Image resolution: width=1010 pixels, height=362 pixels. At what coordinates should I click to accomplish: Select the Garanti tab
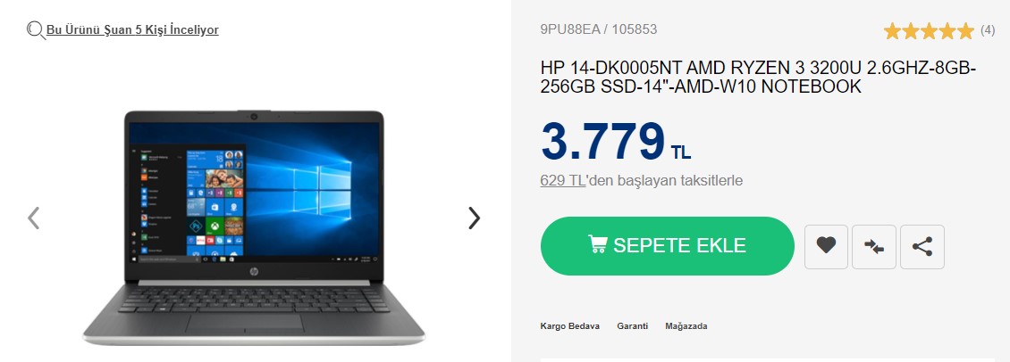tap(633, 326)
